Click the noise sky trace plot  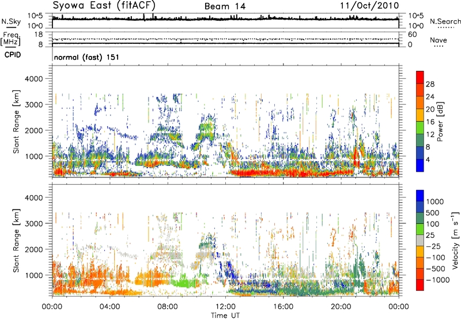point(225,21)
